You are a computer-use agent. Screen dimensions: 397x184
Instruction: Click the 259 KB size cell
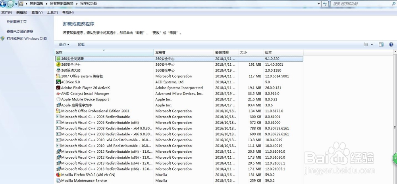pos(255,181)
